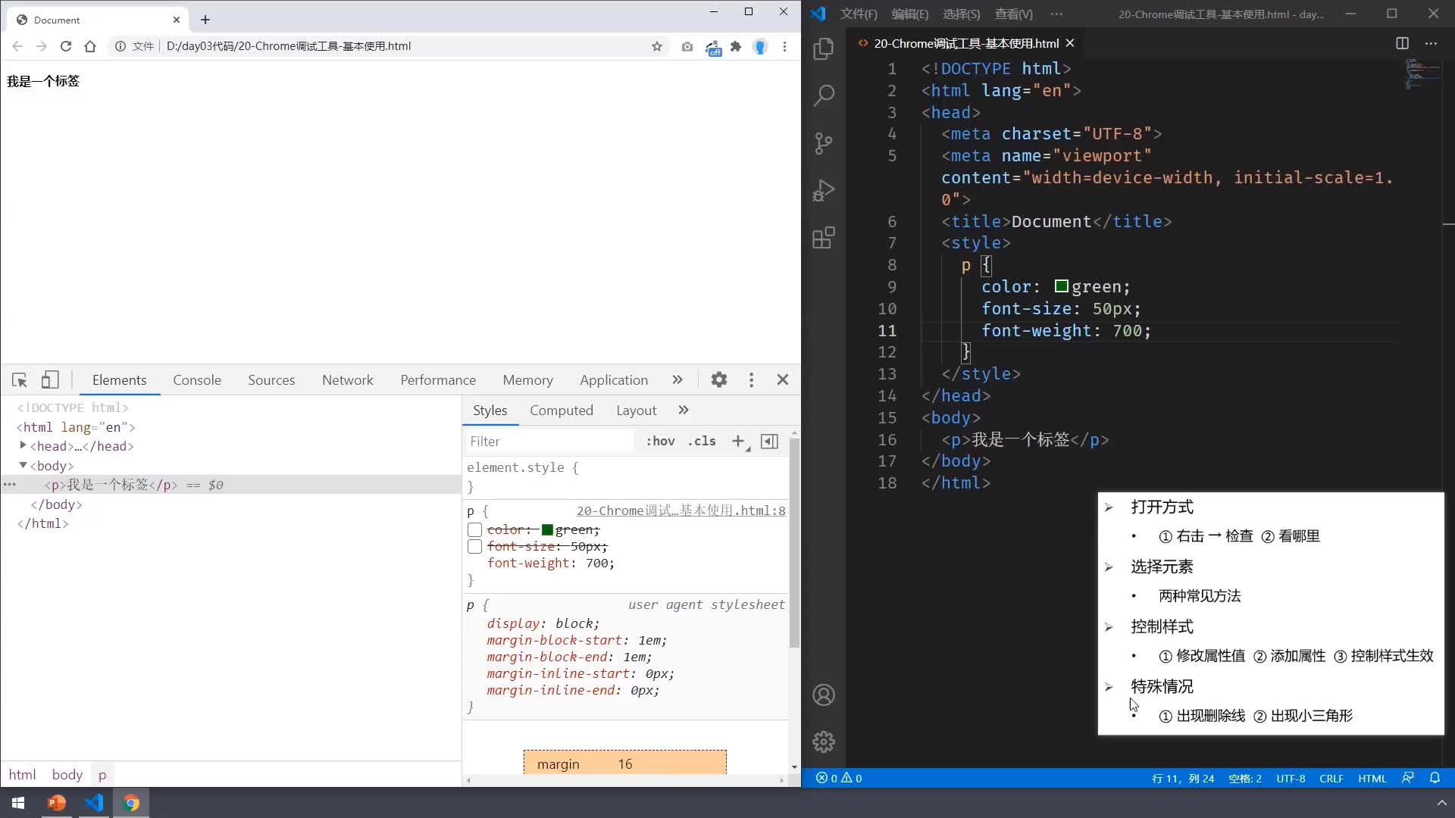Collapse the body node in DOM tree

point(23,465)
